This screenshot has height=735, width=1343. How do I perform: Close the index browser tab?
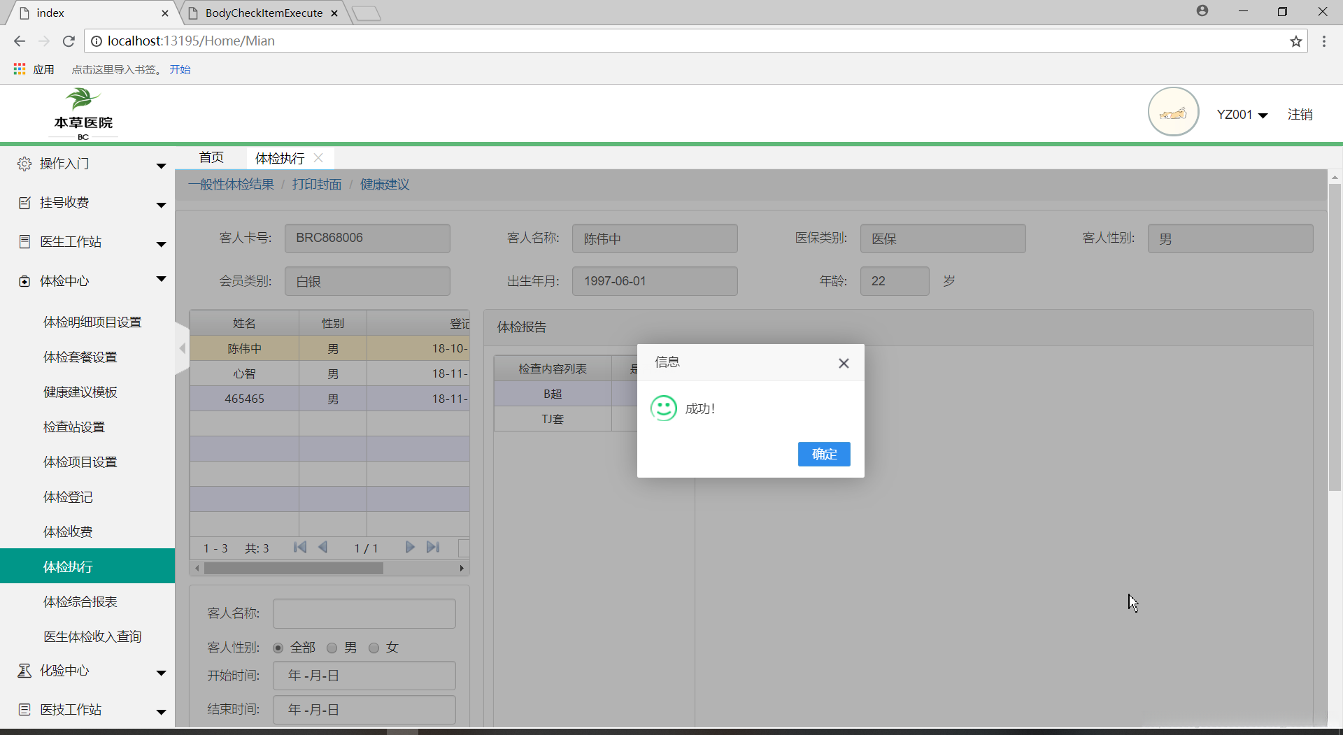tap(165, 13)
